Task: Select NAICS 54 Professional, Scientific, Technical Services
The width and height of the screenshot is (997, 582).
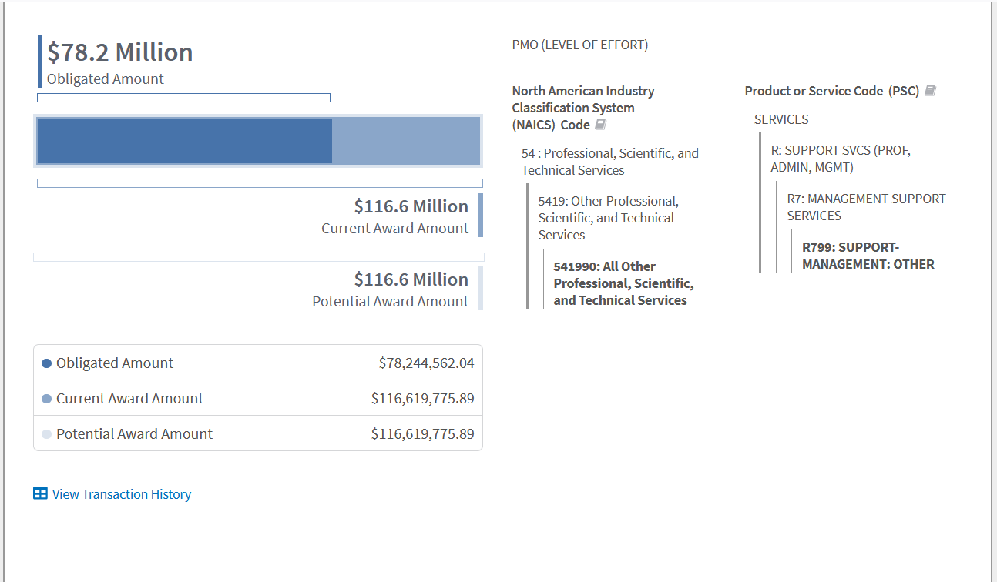Action: (610, 162)
